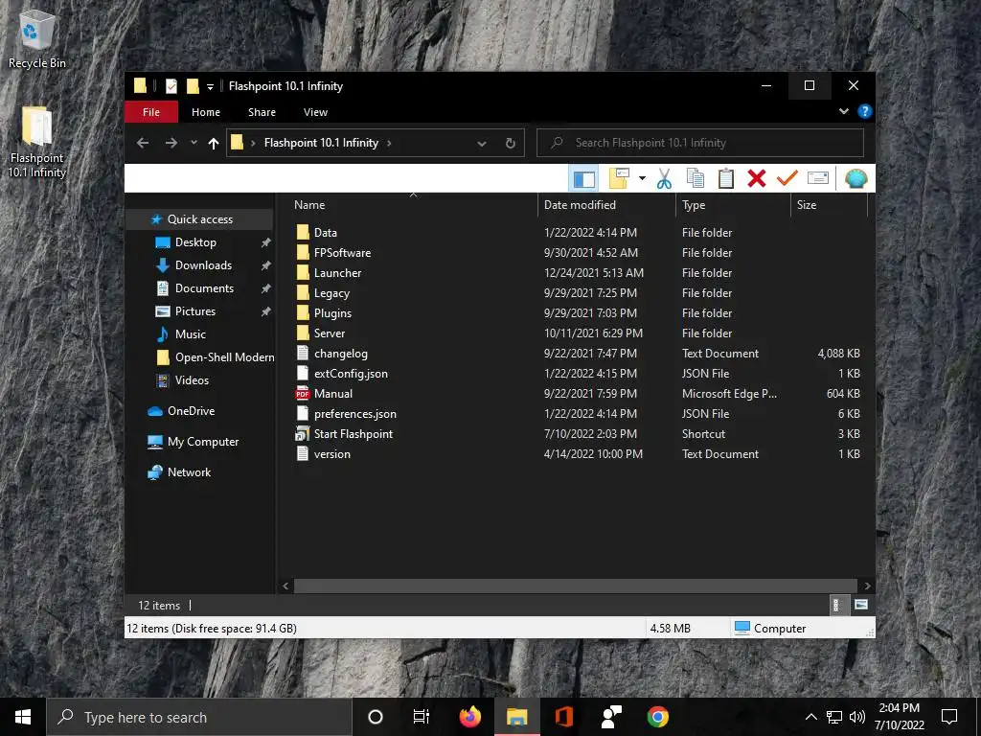Open Microsoft Office from the taskbar
The width and height of the screenshot is (981, 736).
[563, 717]
